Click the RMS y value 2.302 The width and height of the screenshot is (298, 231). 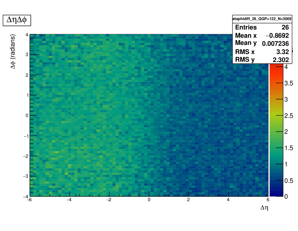pos(281,60)
